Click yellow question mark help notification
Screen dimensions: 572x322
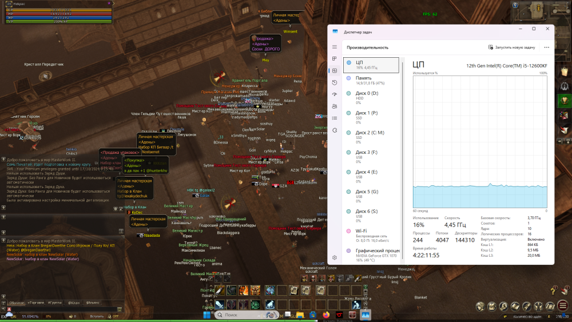click(553, 291)
